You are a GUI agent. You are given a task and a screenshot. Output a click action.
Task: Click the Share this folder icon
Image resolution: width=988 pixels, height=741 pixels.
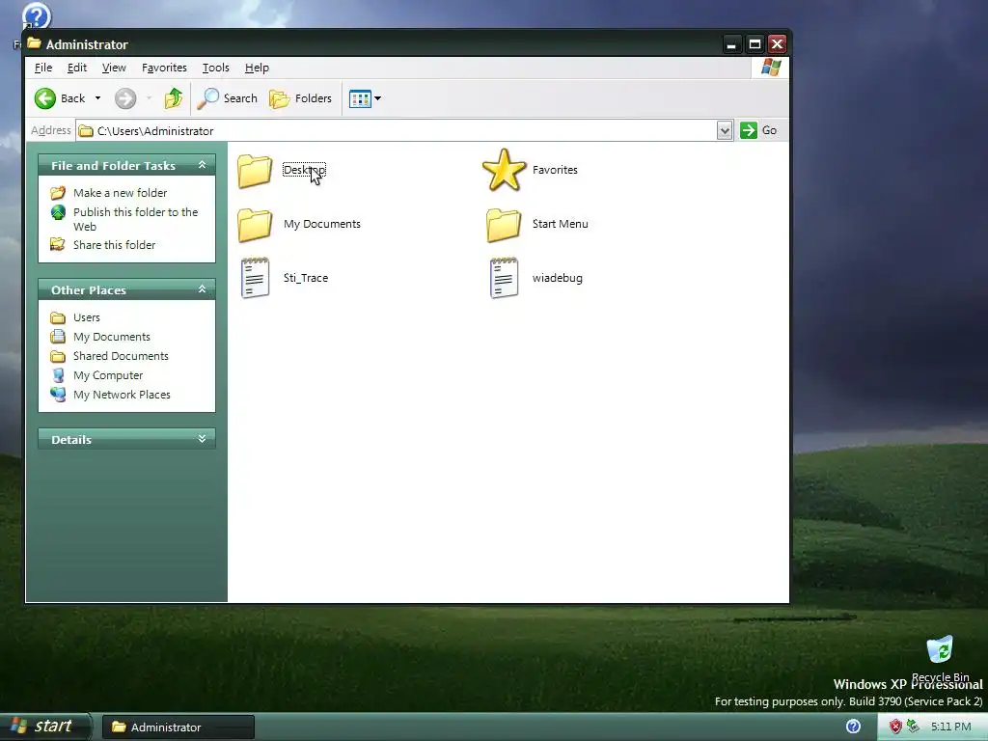(58, 244)
